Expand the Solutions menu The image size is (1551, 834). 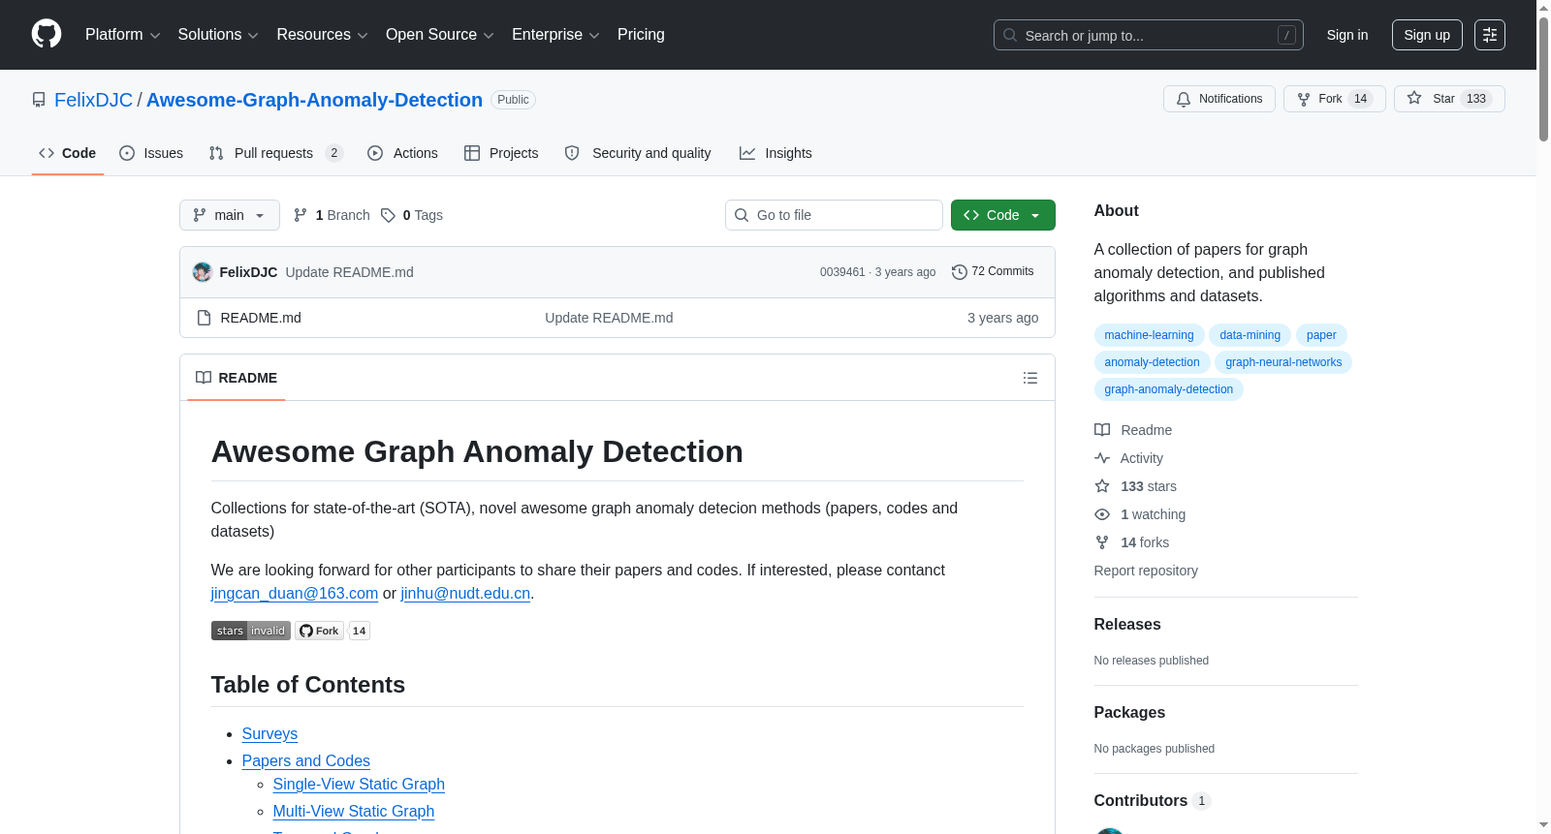point(218,35)
